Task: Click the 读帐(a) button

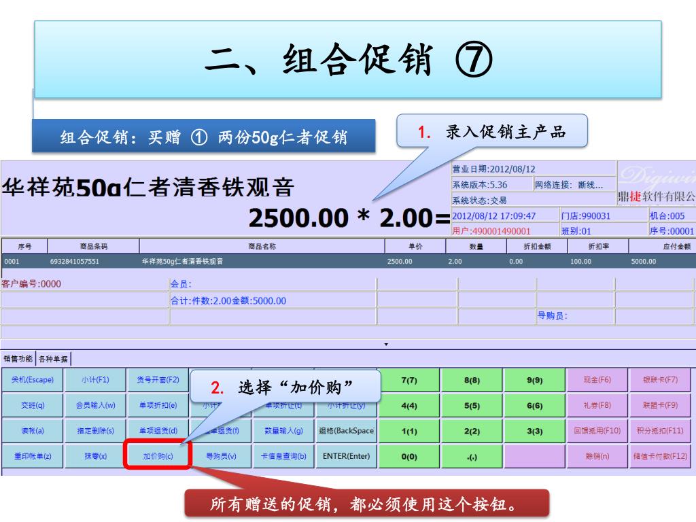Action: pos(33,430)
